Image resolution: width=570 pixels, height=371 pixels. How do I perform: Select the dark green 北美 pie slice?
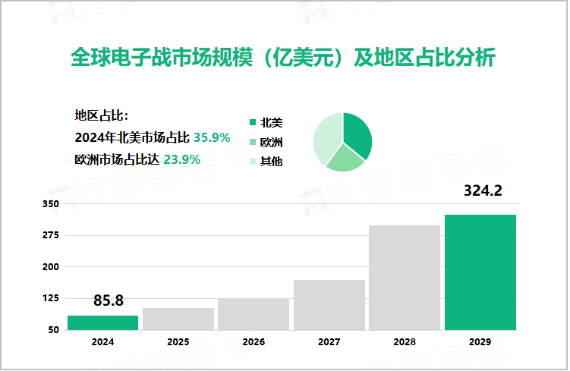tap(358, 134)
